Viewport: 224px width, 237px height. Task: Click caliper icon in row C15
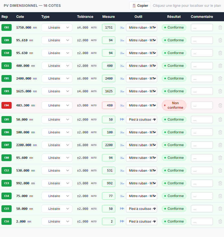point(122,209)
